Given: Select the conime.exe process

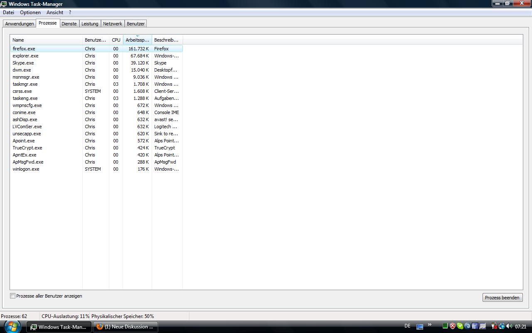Looking at the screenshot, I should coord(96,112).
